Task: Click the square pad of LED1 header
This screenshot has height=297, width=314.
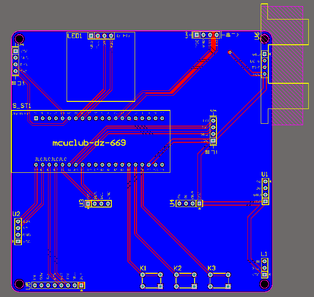Action: click(x=91, y=36)
